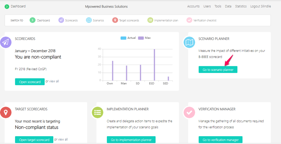Image resolution: width=281 pixels, height=144 pixels.
Task: Click the short SED bar in the chart
Action: click(x=168, y=78)
